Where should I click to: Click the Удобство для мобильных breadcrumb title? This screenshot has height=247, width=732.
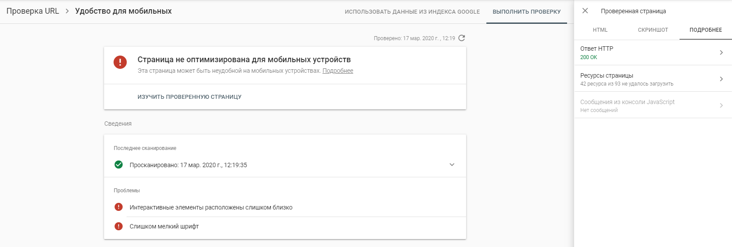tap(123, 11)
